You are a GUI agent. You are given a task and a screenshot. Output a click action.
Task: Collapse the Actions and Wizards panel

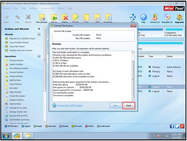pyautogui.click(x=39, y=29)
